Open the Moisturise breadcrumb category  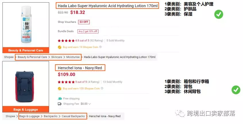coord(73,57)
